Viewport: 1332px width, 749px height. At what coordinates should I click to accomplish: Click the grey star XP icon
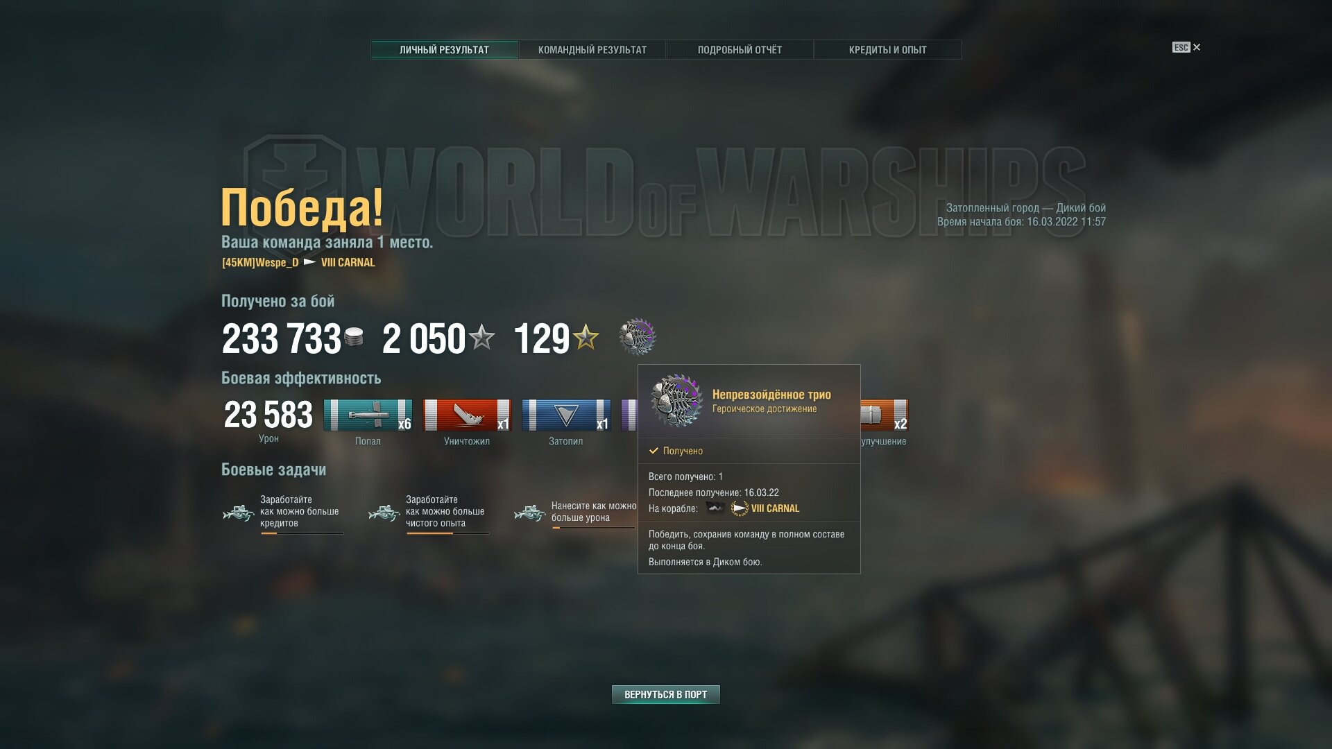(x=481, y=338)
